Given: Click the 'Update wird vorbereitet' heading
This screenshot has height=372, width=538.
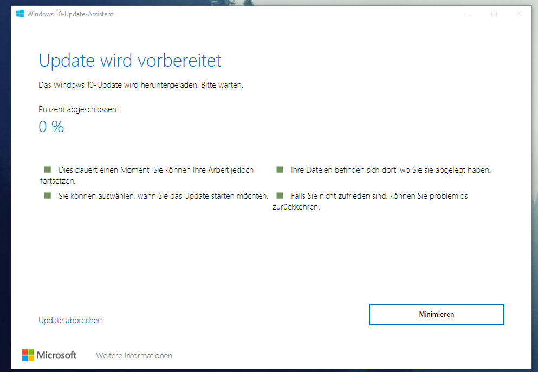Looking at the screenshot, I should click(x=130, y=61).
